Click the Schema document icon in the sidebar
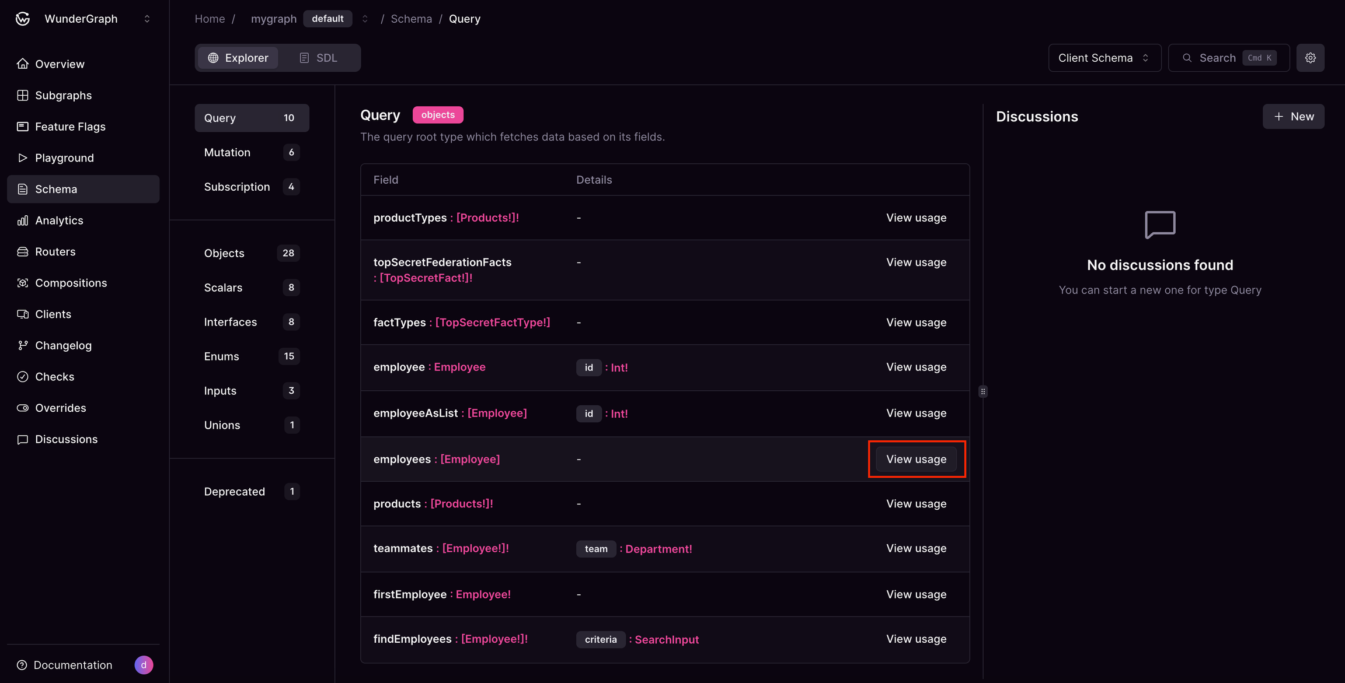The height and width of the screenshot is (683, 1345). point(23,189)
